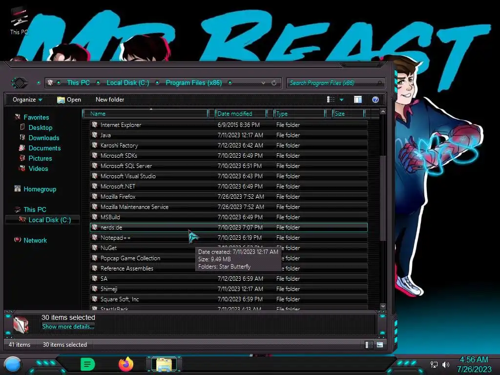Click the Microsoft Visual Studio folder icon
500x375 pixels.
95,176
